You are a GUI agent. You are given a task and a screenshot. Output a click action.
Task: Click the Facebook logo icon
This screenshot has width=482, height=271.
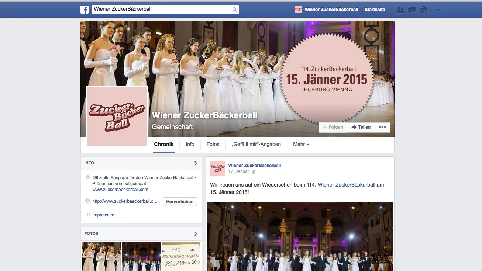85,10
